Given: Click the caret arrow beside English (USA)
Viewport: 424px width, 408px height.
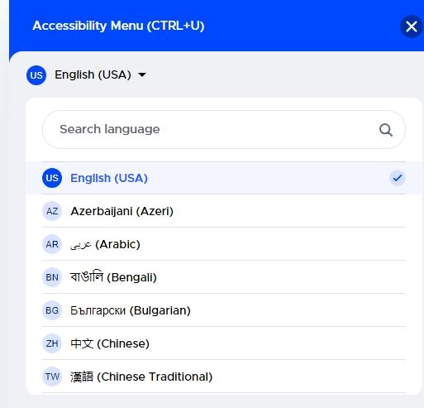Looking at the screenshot, I should click(x=142, y=74).
